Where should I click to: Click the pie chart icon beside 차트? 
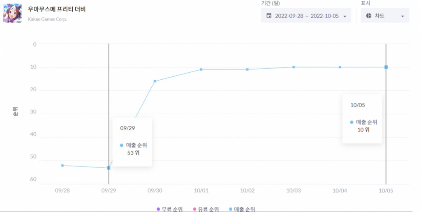point(368,16)
